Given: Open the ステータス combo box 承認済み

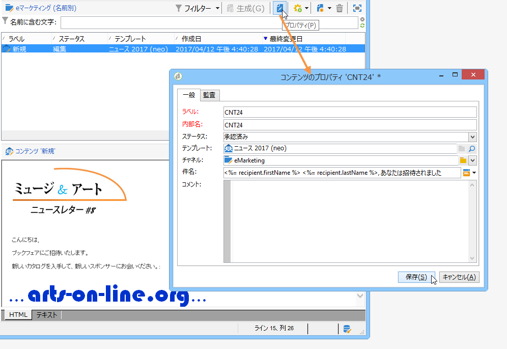Looking at the screenshot, I should pyautogui.click(x=346, y=137).
